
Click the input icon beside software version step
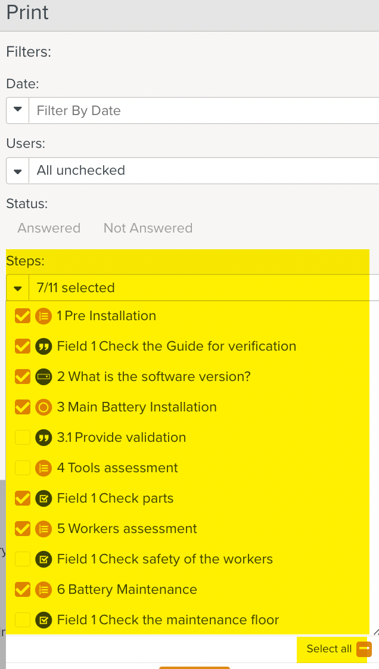43,377
